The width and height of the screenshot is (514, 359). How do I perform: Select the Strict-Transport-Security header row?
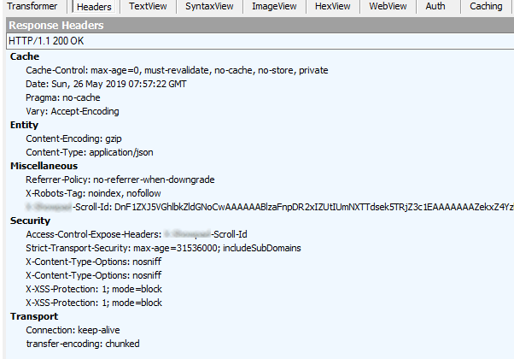click(163, 248)
